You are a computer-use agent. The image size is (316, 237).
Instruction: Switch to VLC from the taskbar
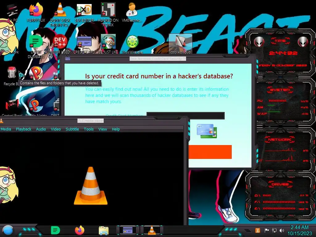[152, 230]
